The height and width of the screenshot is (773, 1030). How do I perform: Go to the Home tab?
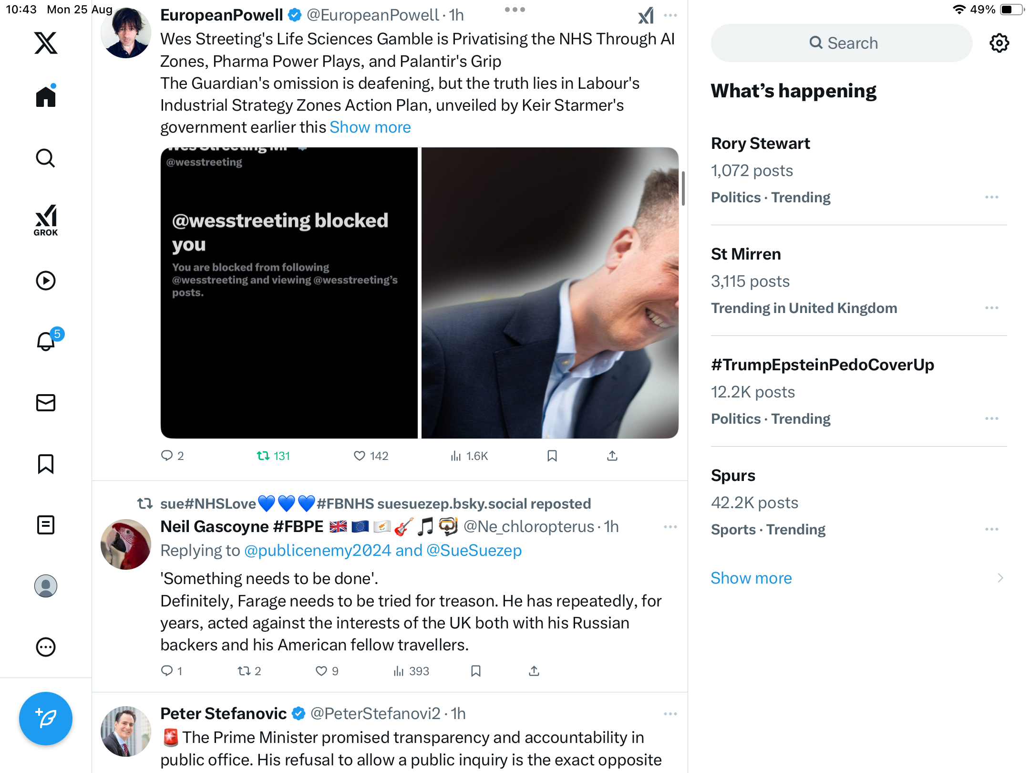point(46,97)
